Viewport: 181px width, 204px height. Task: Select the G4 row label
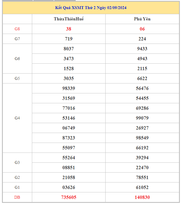17,118
